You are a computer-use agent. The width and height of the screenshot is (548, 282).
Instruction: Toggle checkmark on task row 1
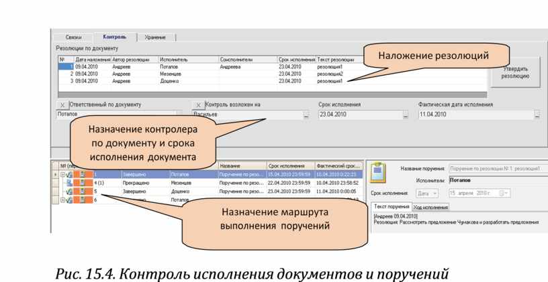[x=71, y=174]
